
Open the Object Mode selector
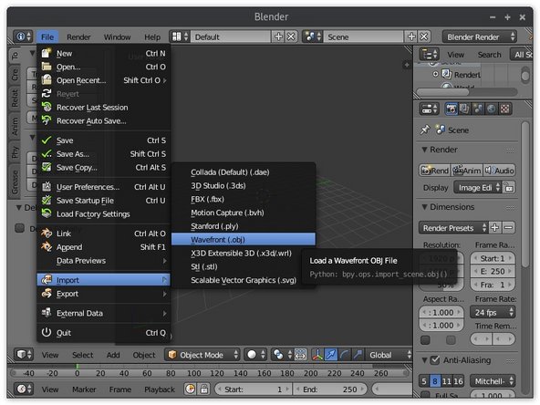pyautogui.click(x=202, y=355)
